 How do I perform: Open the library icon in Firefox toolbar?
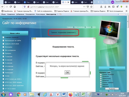109,7
